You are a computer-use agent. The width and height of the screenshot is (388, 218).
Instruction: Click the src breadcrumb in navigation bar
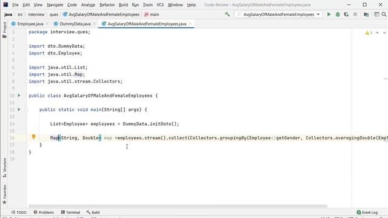(x=20, y=15)
